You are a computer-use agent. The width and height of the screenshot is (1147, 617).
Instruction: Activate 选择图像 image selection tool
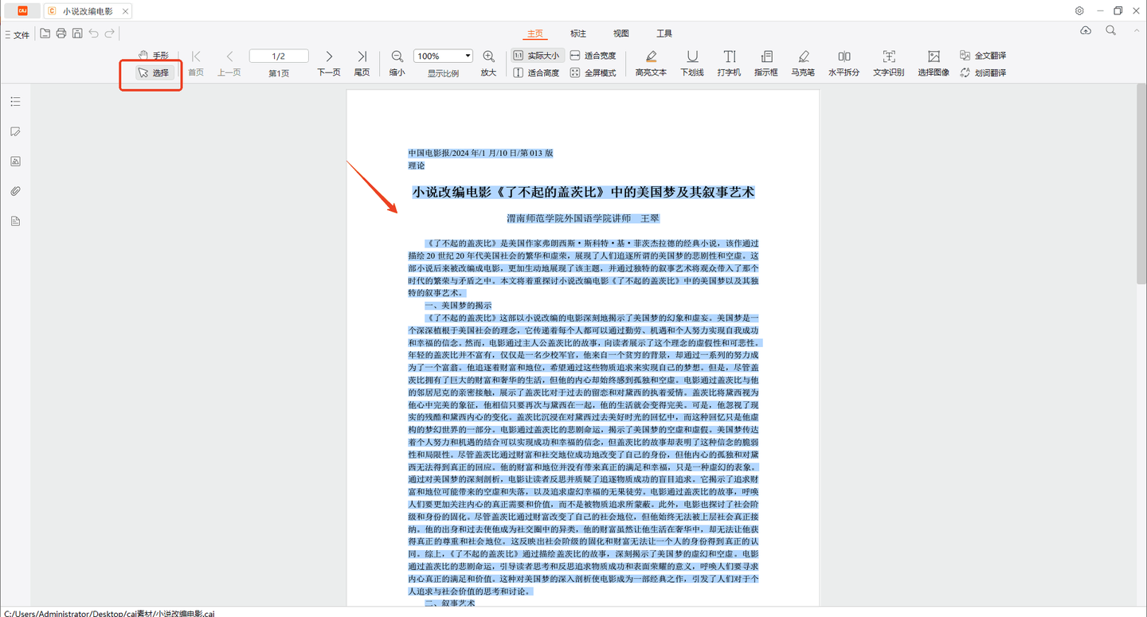[x=932, y=63]
